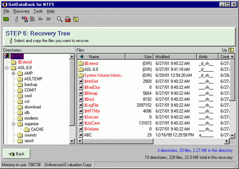
Task: Sort files by Modified column
Action: coord(175,56)
